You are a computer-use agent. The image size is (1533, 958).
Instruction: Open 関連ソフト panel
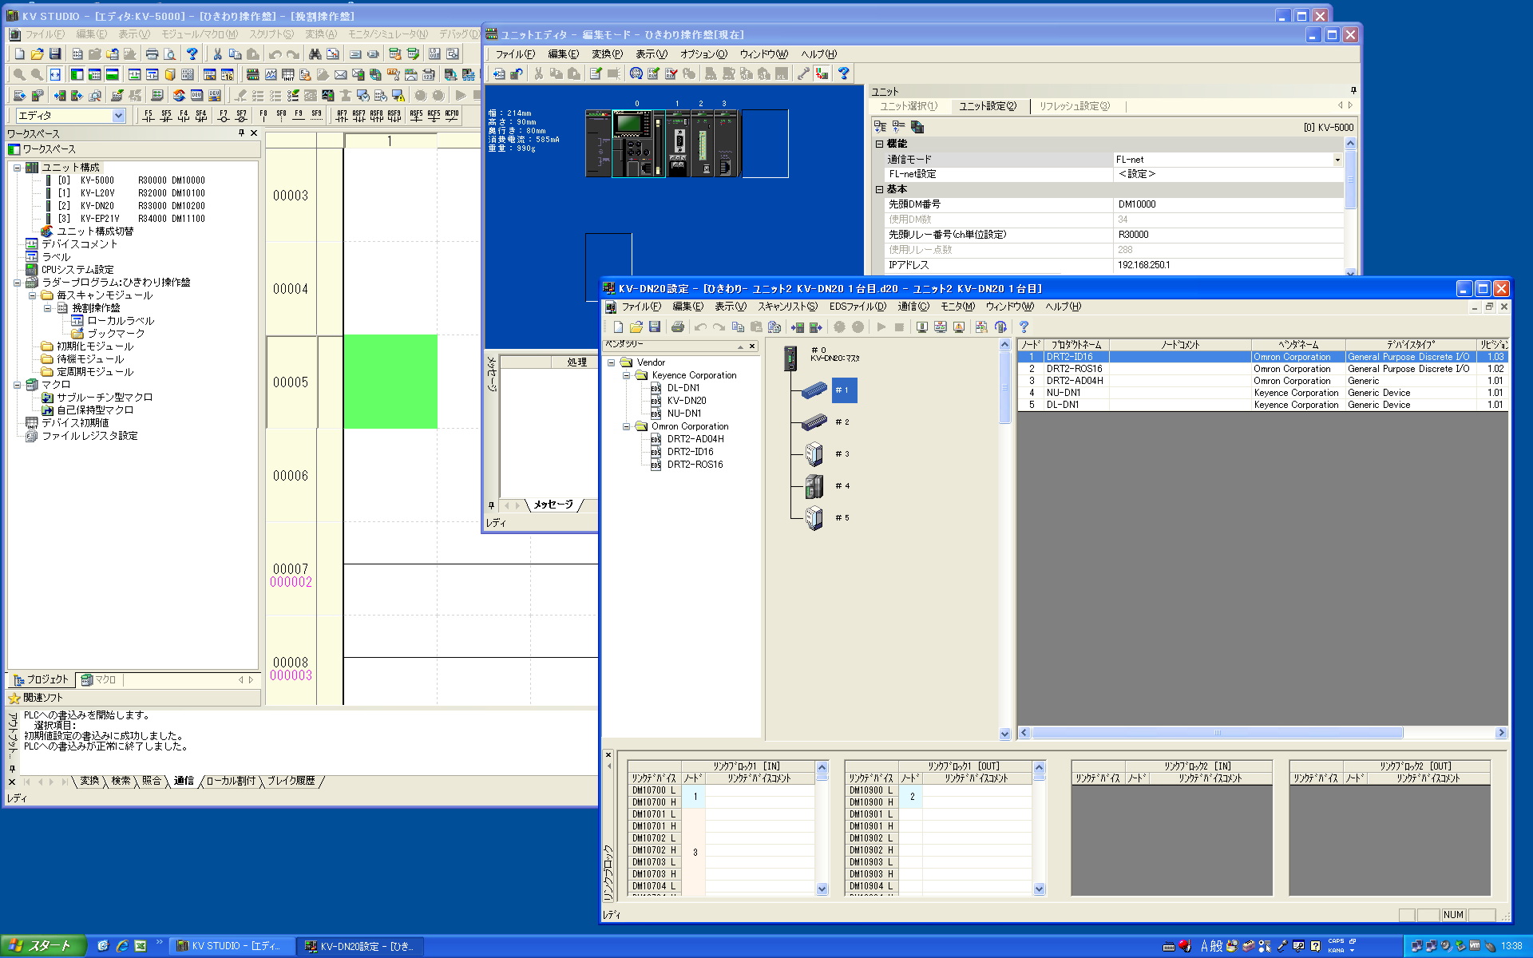134,698
